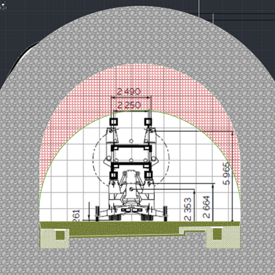Select the right drainage channel dark square
This screenshot has height=275, width=275.
click(x=217, y=234)
